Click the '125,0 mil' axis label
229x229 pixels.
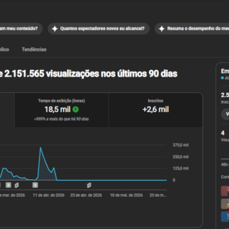[x=180, y=168]
